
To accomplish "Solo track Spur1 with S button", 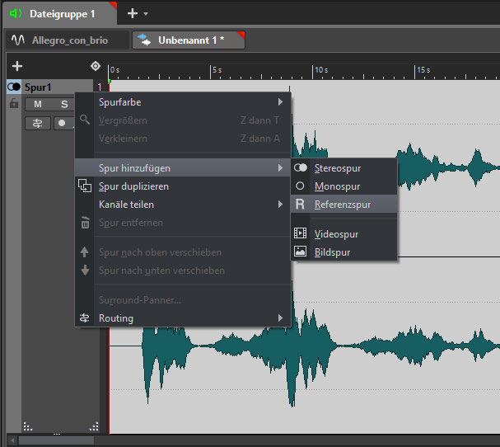I will click(63, 104).
